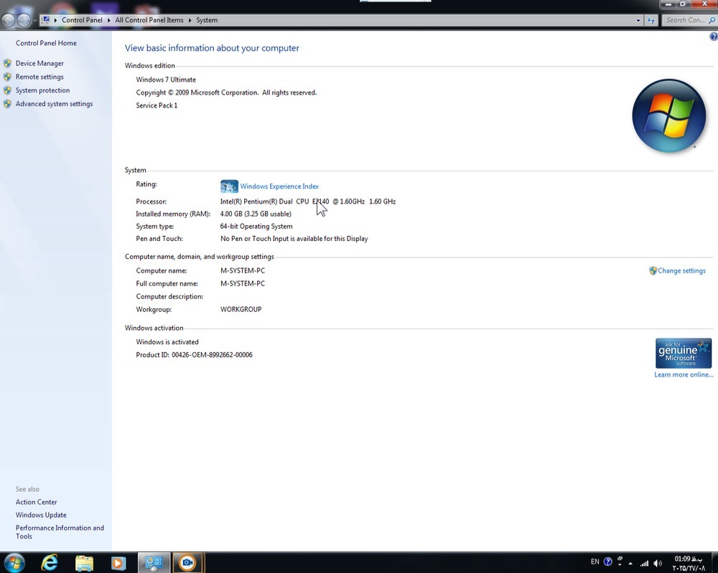Viewport: 718px width, 573px height.
Task: Click the genuine Microsoft software badge
Action: pyautogui.click(x=684, y=353)
